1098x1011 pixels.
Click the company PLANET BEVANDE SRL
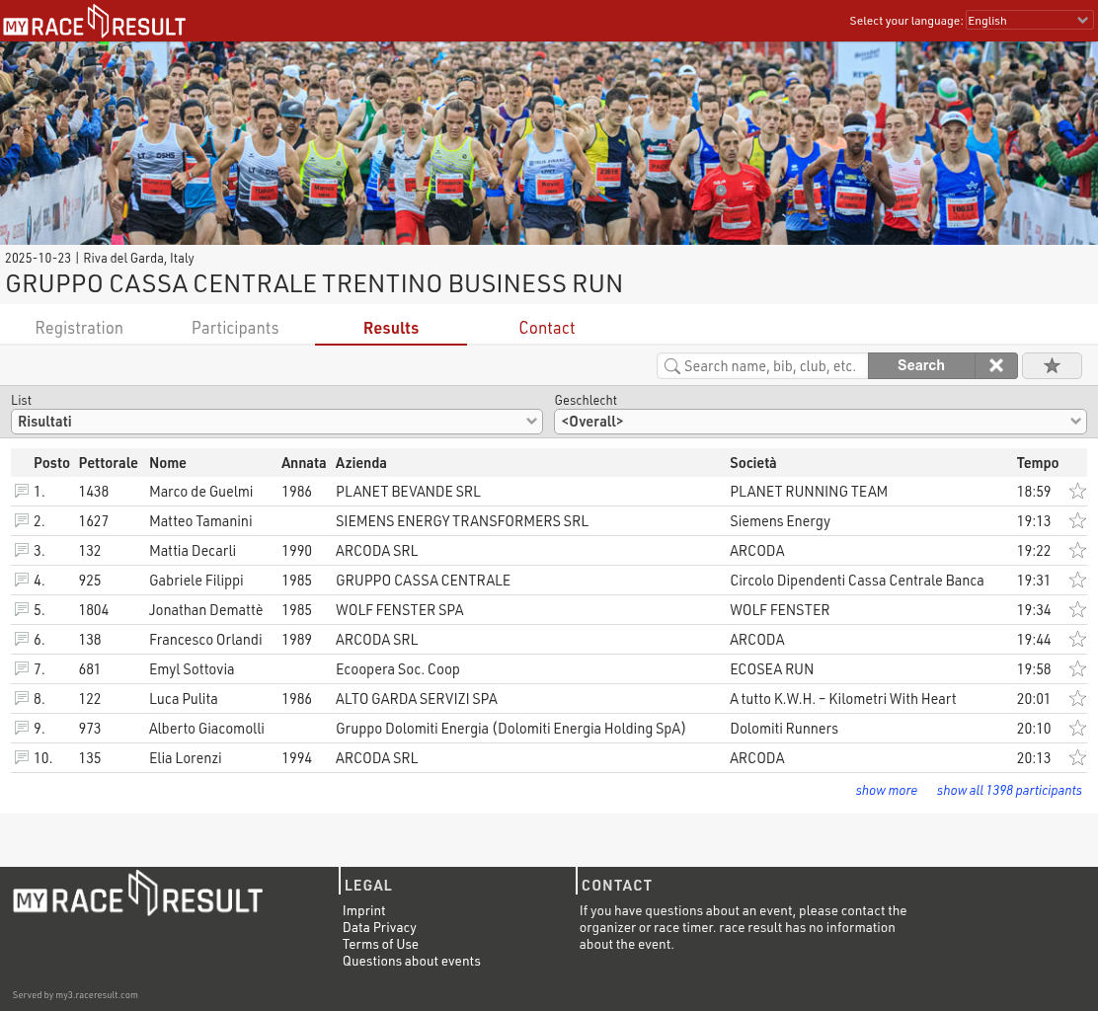pyautogui.click(x=408, y=492)
